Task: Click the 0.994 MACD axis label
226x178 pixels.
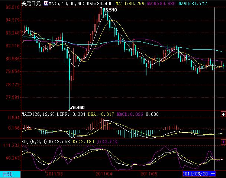Action: 14,118
